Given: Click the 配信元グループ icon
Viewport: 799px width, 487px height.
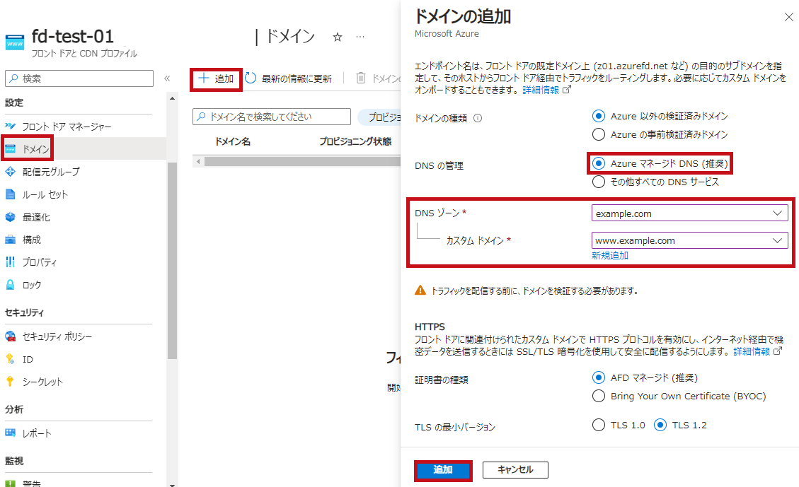Looking at the screenshot, I should coord(10,172).
